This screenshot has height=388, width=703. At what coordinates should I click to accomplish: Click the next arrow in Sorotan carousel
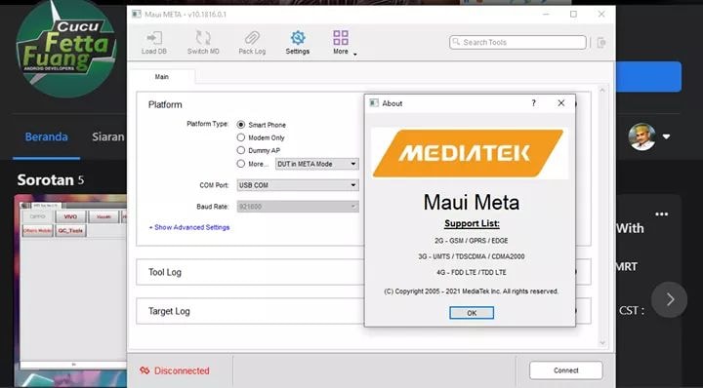pyautogui.click(x=670, y=299)
